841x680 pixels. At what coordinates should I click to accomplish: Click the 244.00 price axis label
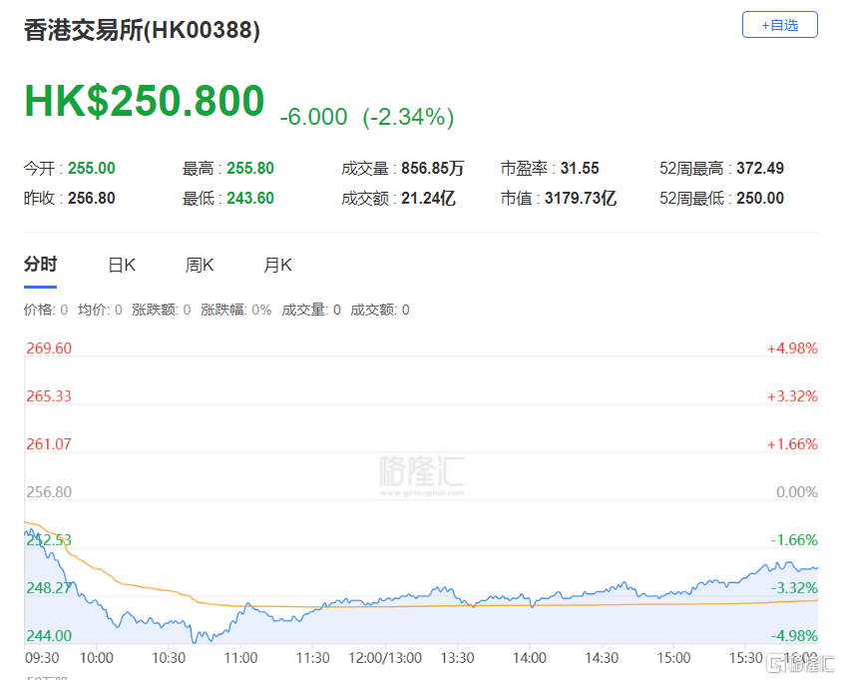49,635
